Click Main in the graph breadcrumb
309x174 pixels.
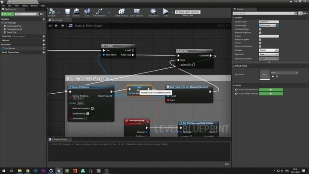coord(78,26)
